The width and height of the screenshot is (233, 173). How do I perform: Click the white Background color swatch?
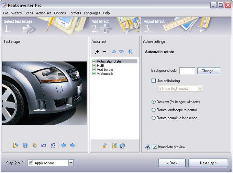(187, 71)
